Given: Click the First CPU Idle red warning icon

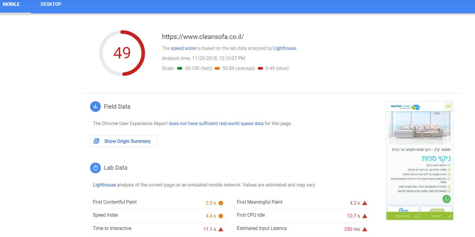Looking at the screenshot, I should (x=365, y=216).
